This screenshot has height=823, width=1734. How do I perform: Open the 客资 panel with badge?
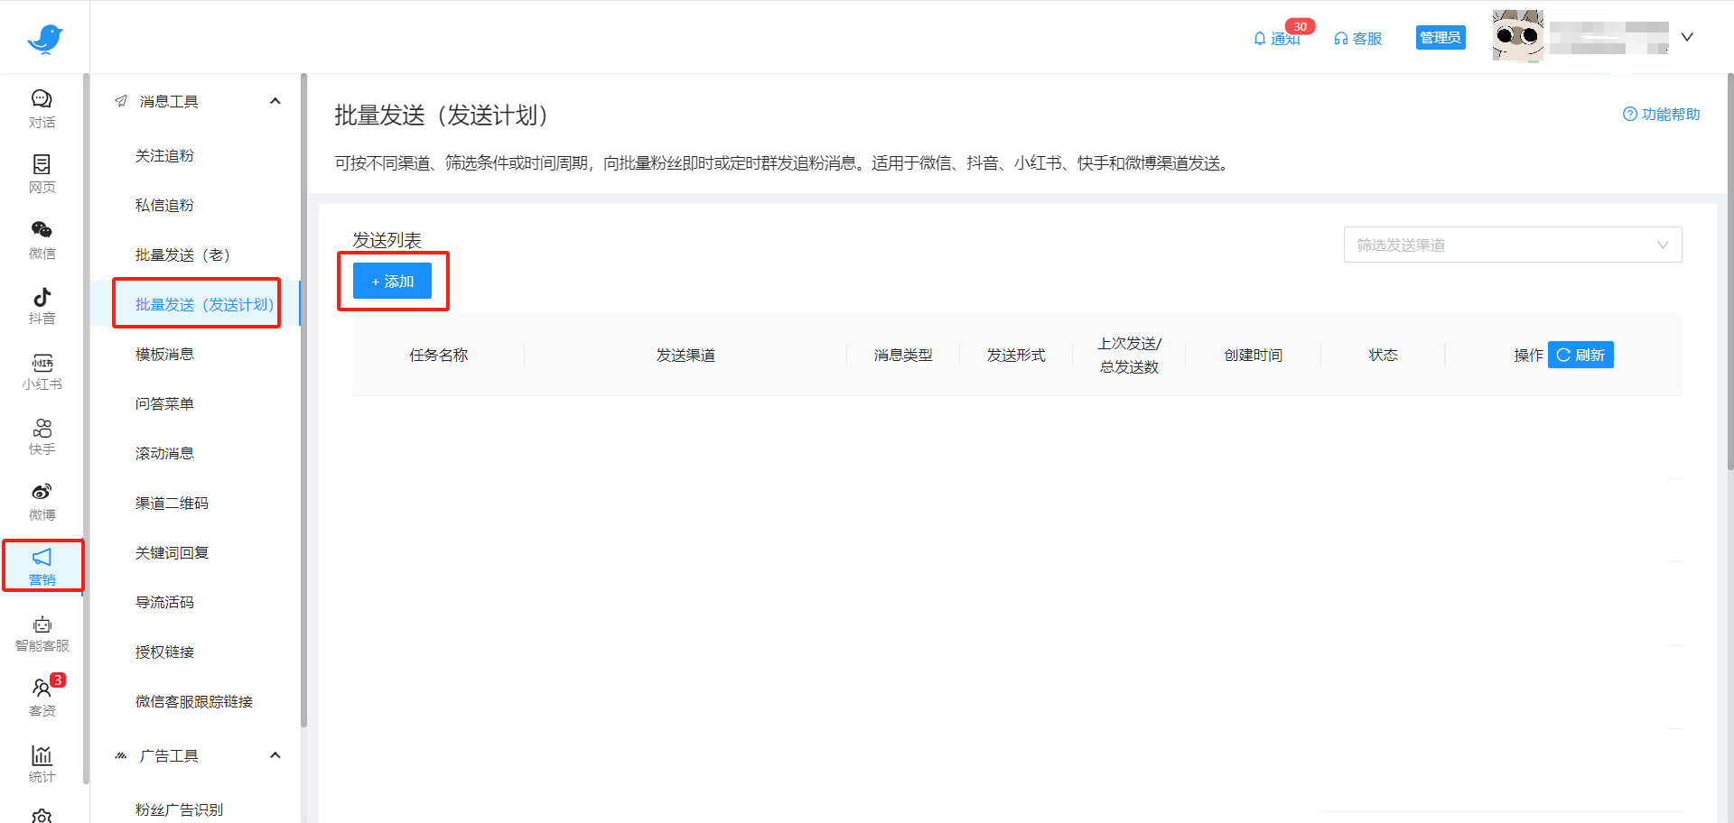(42, 695)
